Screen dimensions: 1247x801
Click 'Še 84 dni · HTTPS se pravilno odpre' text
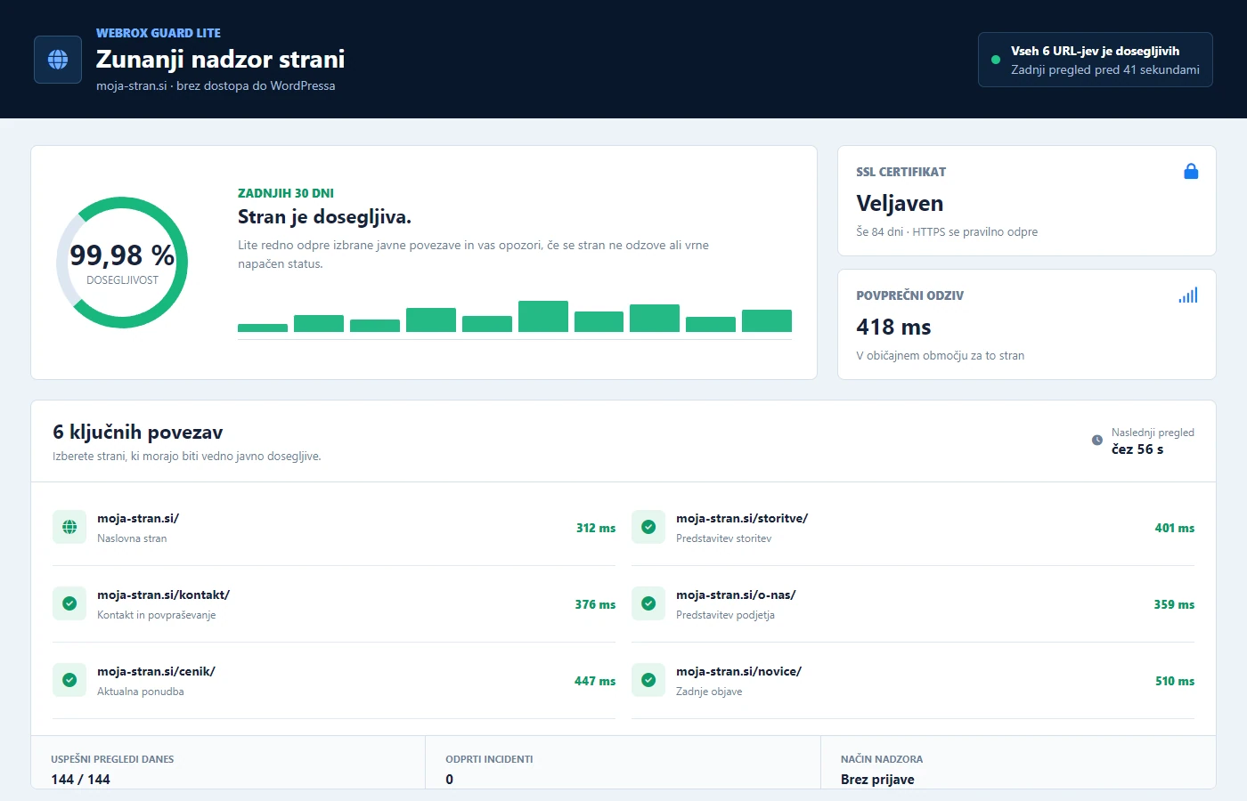tap(947, 231)
